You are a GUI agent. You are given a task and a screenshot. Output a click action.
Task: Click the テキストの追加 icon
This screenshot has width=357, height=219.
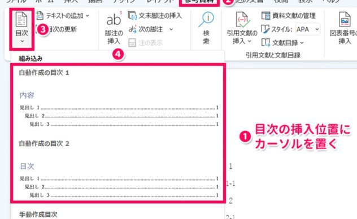point(40,15)
